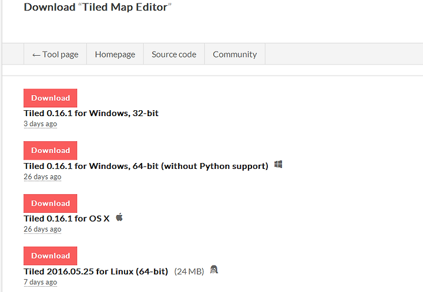
Task: Click the Apple logo icon next to OS X
Action: pyautogui.click(x=119, y=217)
